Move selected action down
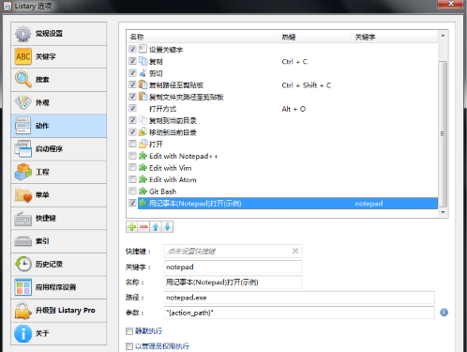 tap(167, 227)
